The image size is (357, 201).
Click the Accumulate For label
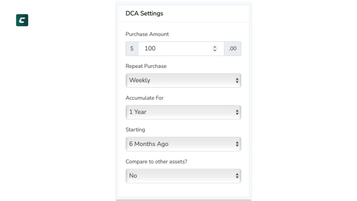pos(145,98)
